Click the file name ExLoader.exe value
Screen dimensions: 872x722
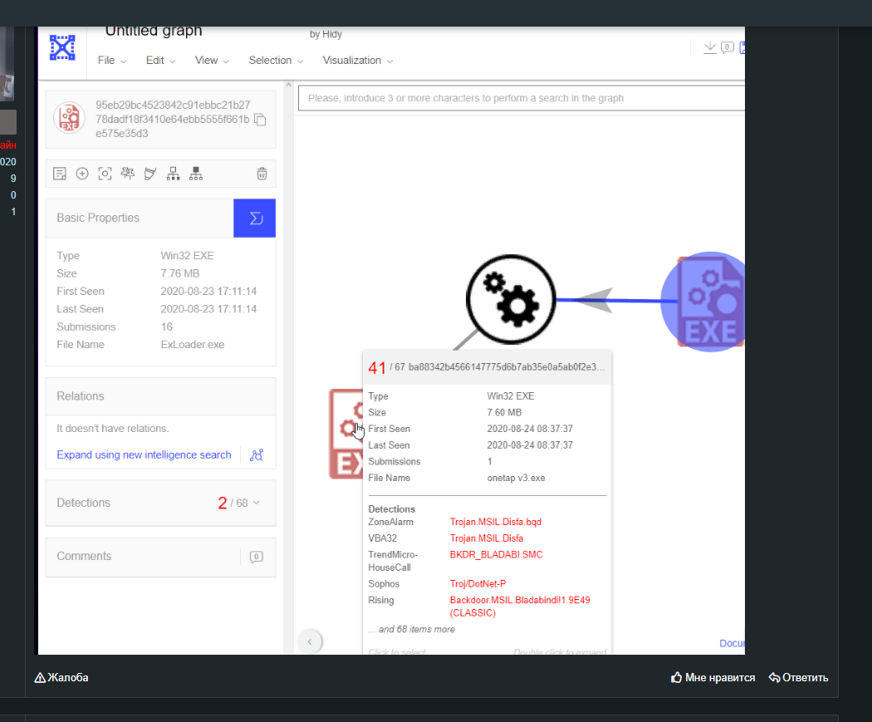(x=193, y=344)
